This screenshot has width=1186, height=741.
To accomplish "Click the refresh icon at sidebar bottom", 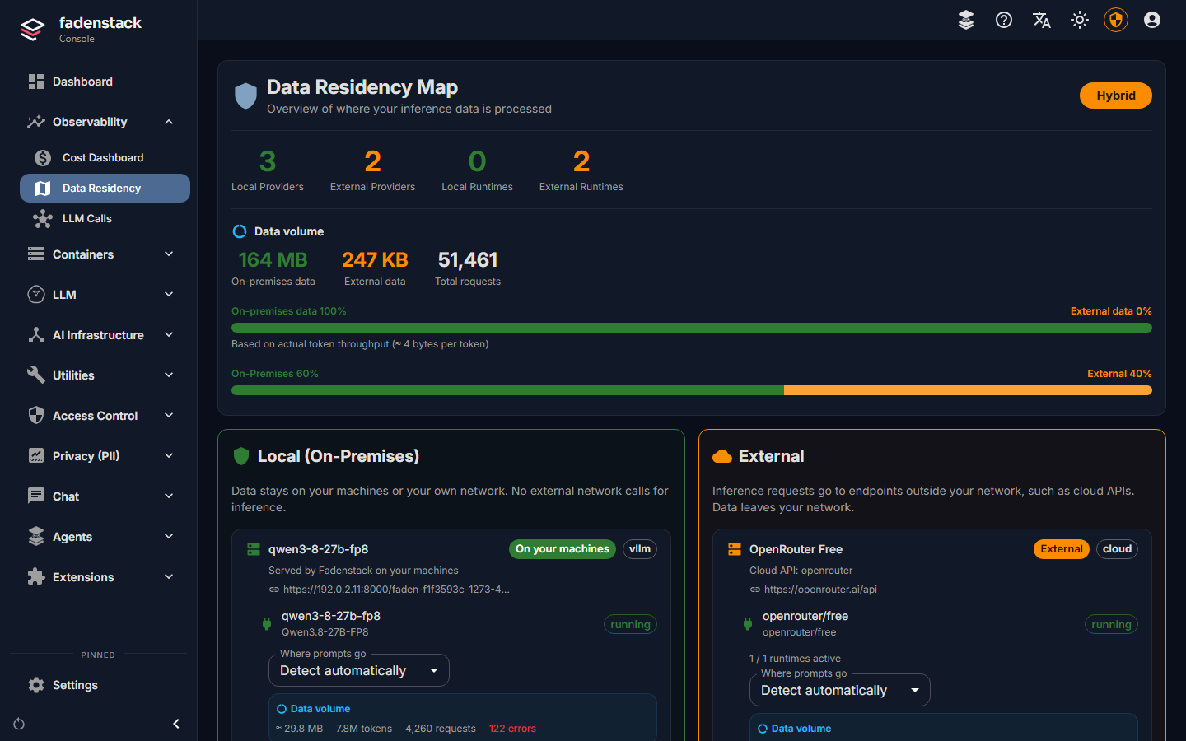I will tap(19, 724).
